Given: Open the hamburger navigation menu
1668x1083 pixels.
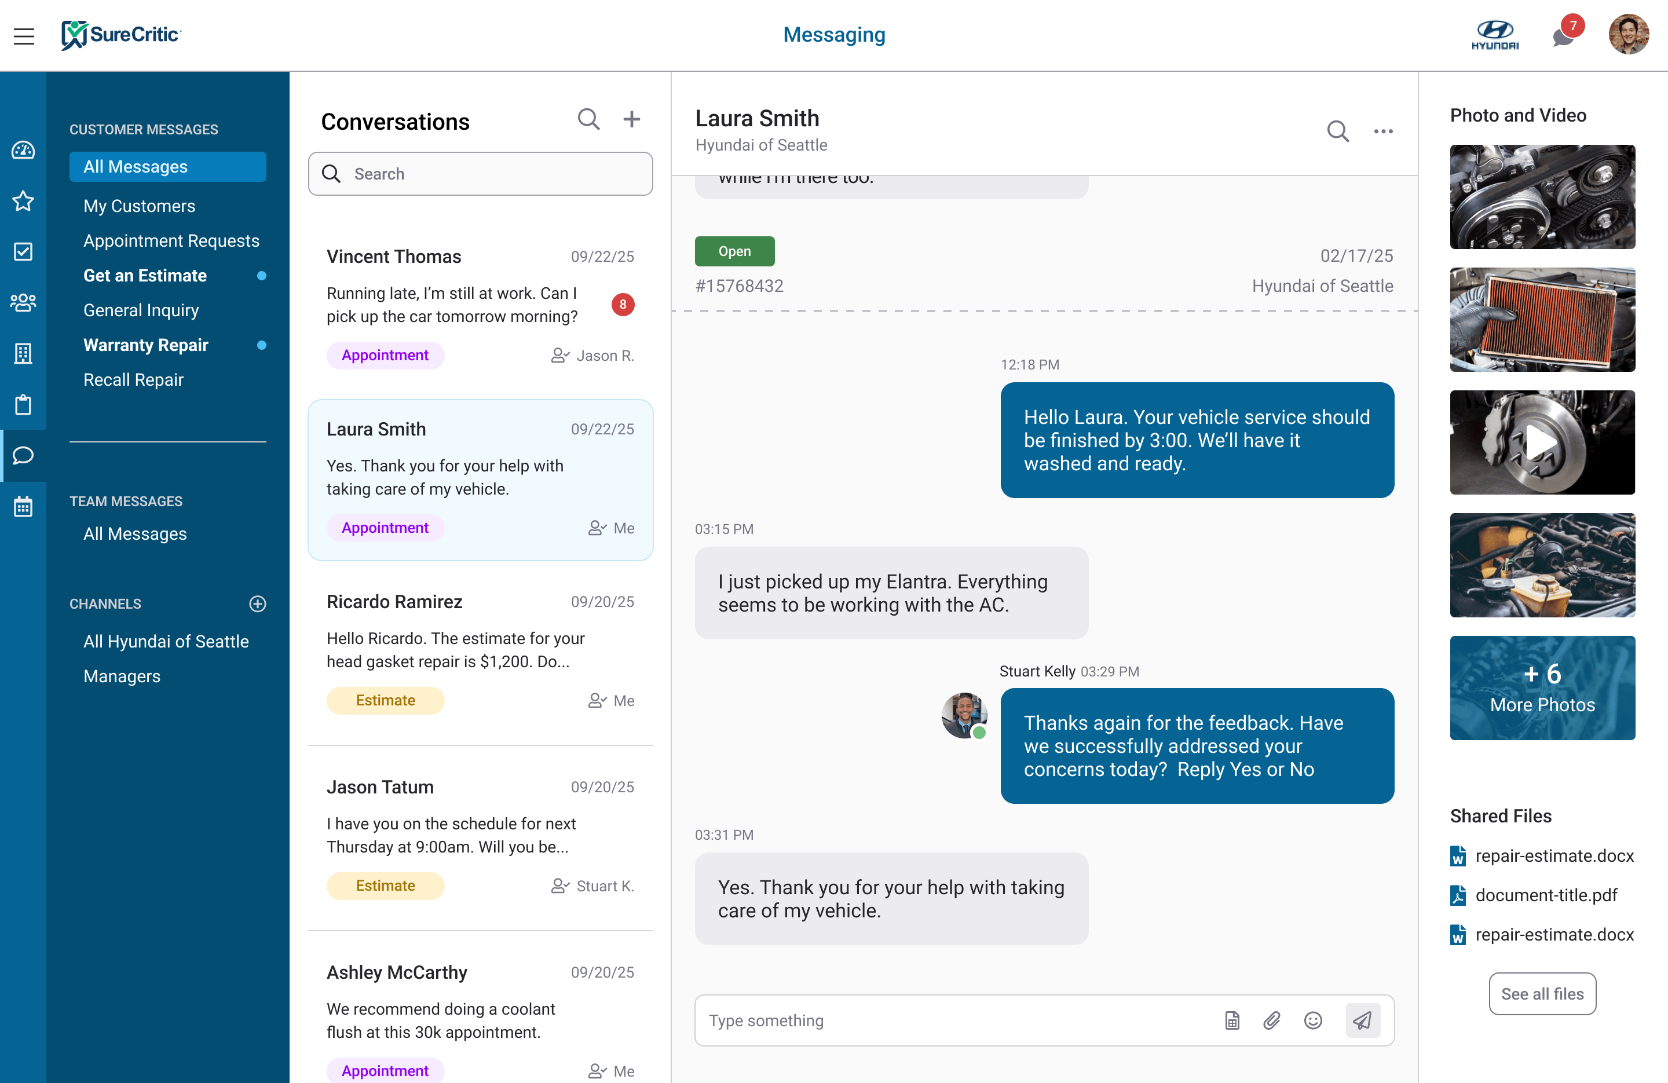Looking at the screenshot, I should (24, 36).
